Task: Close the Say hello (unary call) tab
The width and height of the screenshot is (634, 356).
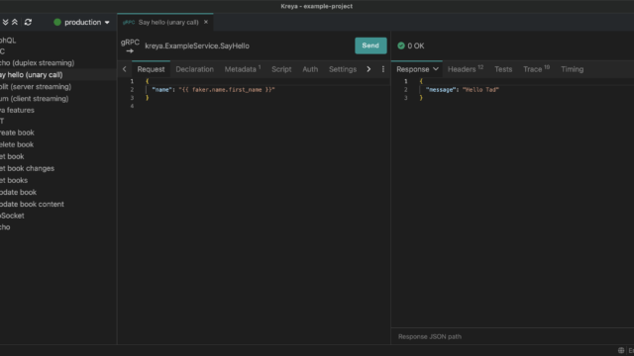Action: point(206,22)
